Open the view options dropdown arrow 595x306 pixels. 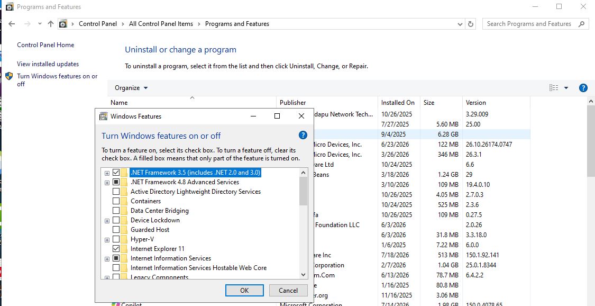click(x=566, y=88)
